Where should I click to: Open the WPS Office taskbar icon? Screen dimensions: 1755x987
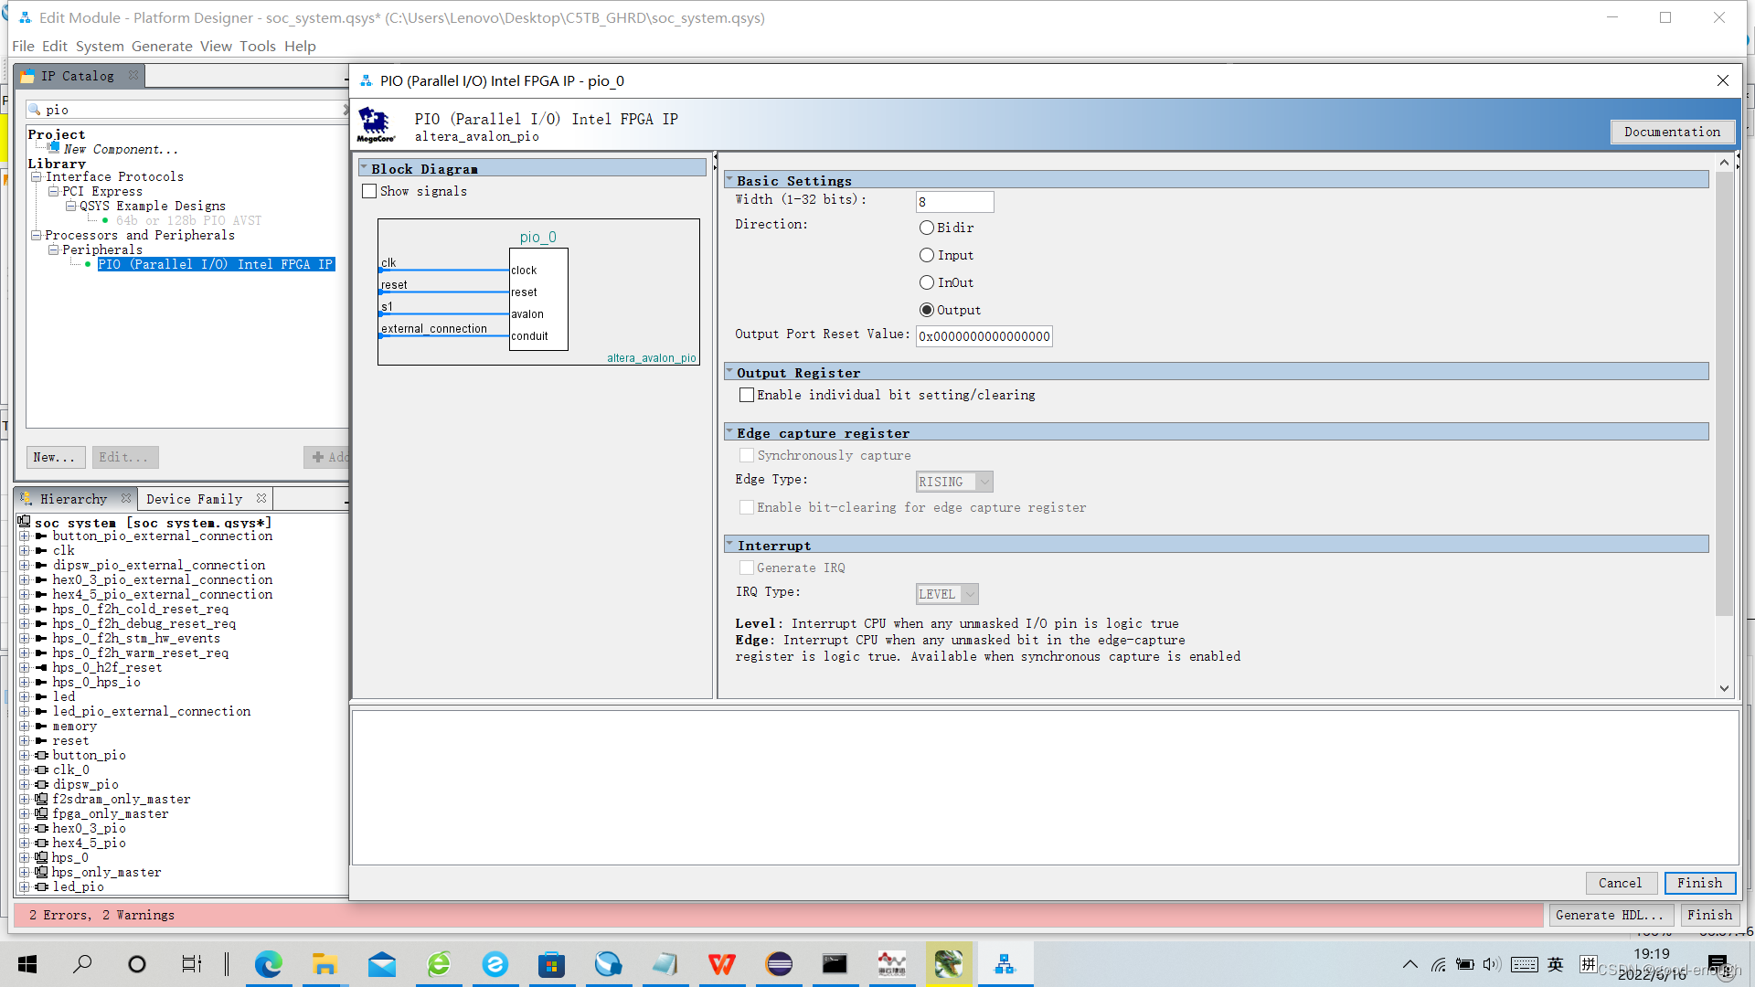coord(721,964)
